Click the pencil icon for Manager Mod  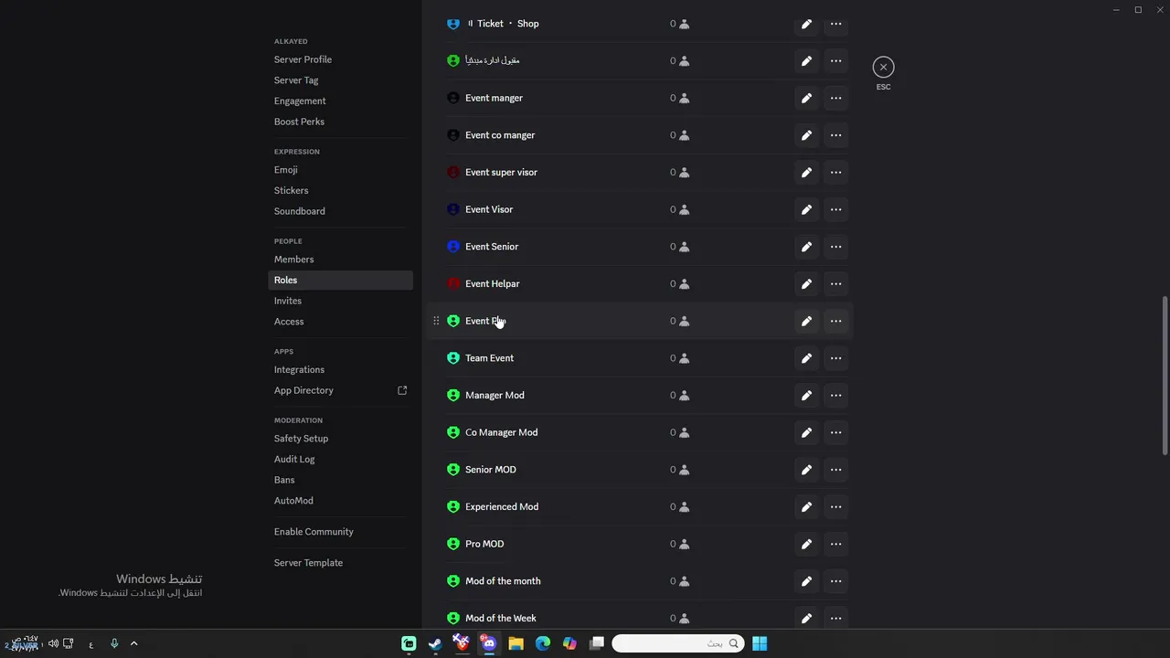pos(806,396)
